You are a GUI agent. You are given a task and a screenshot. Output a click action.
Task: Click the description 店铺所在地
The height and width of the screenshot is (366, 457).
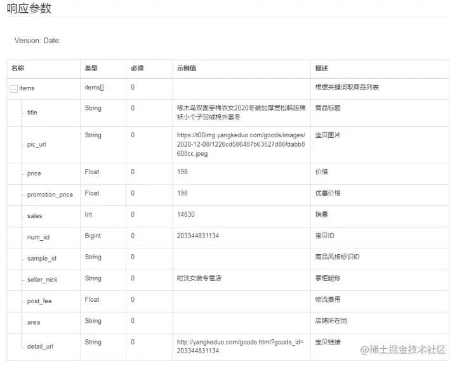[x=331, y=321]
